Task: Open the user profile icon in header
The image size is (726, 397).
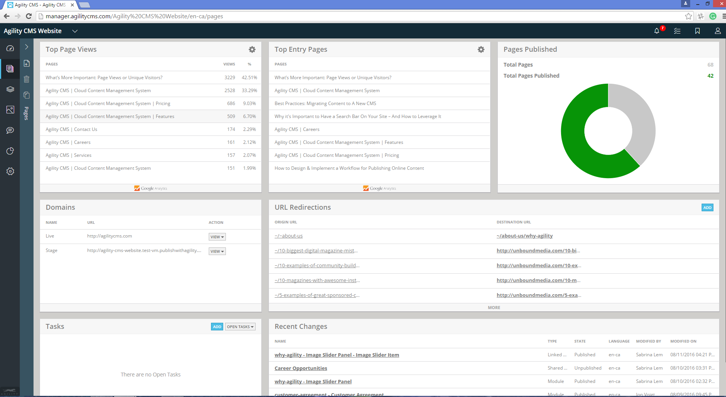Action: (718, 31)
